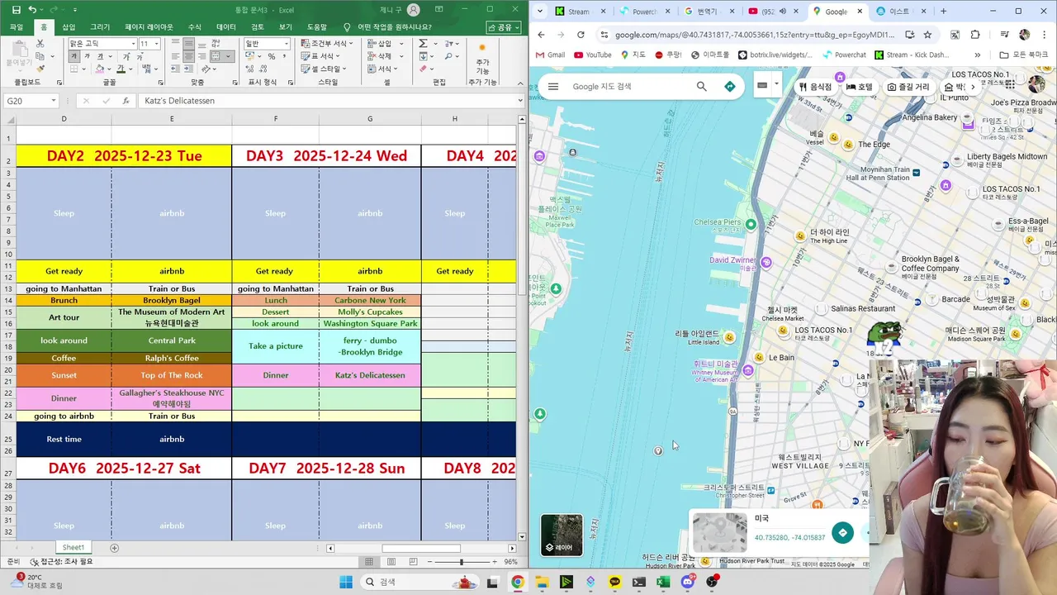Open fill color bucket dropdown arrow
Image resolution: width=1057 pixels, height=595 pixels.
tap(109, 69)
